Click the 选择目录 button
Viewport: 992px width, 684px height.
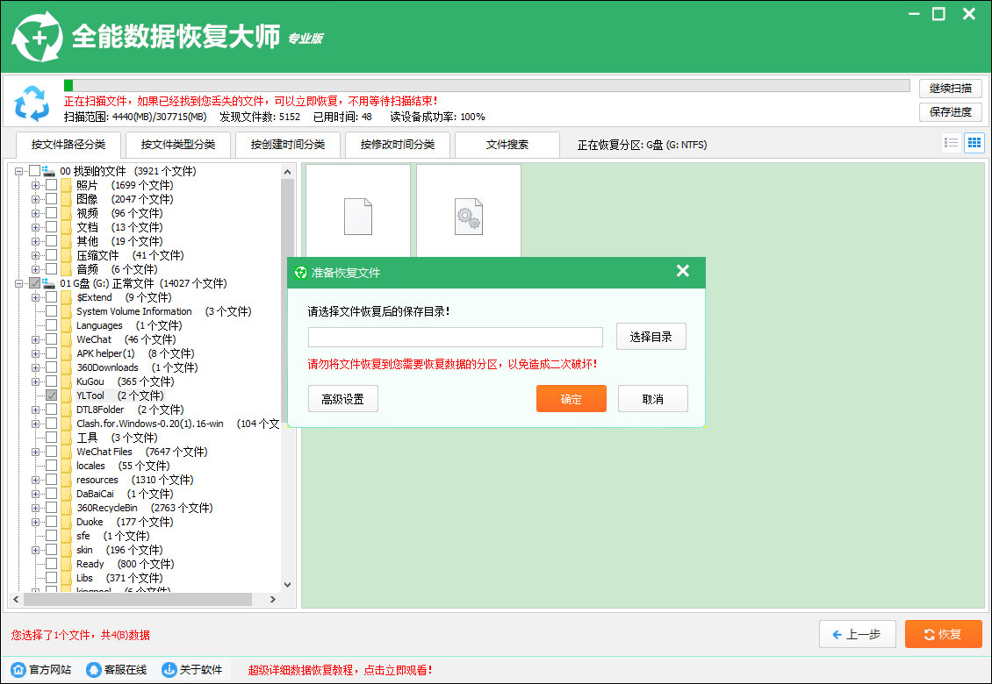651,337
